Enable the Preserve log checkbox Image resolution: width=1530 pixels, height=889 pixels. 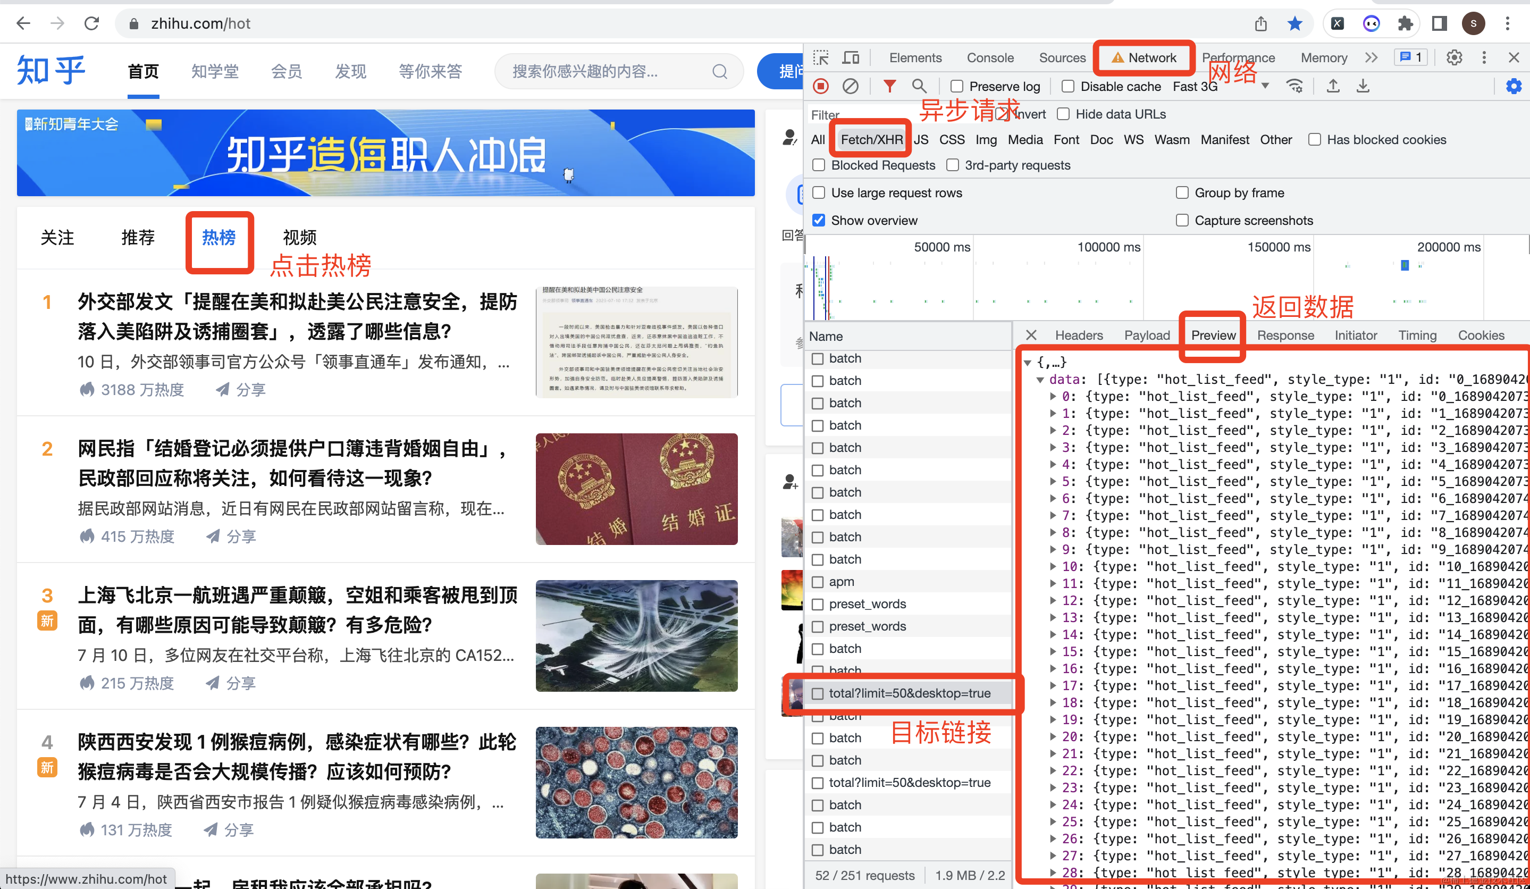click(957, 86)
